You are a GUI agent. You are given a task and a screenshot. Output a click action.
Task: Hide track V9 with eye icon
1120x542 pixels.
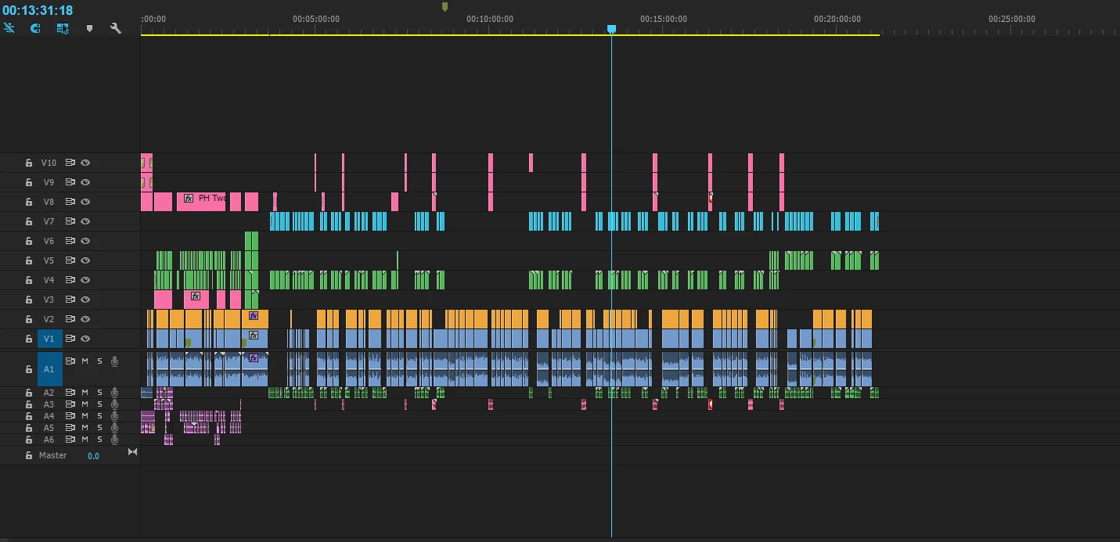pyautogui.click(x=85, y=182)
